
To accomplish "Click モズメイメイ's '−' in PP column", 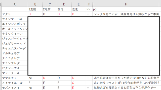I will click(88, 88).
